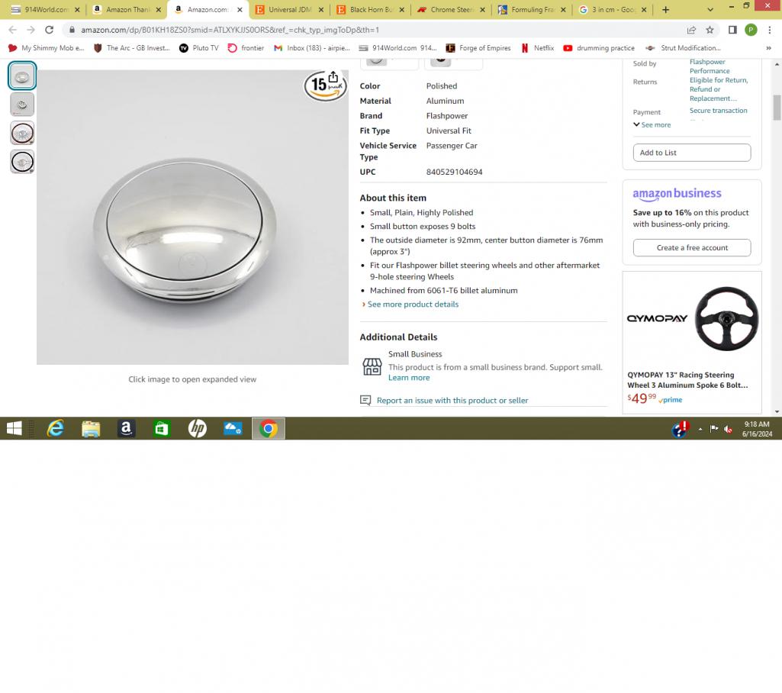
Task: Select the fourth product thumbnail
Action: tap(22, 162)
